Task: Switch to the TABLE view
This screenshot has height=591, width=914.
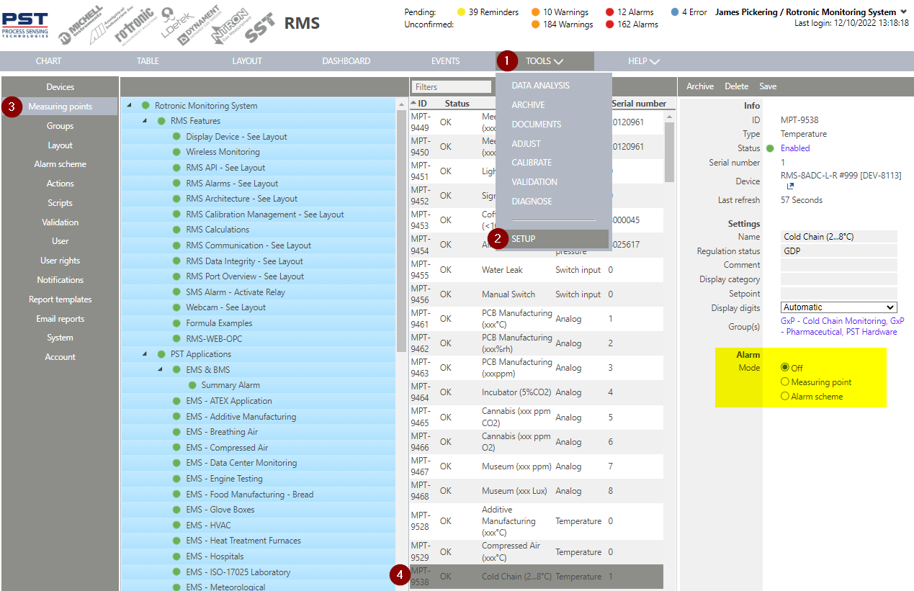Action: (x=148, y=61)
